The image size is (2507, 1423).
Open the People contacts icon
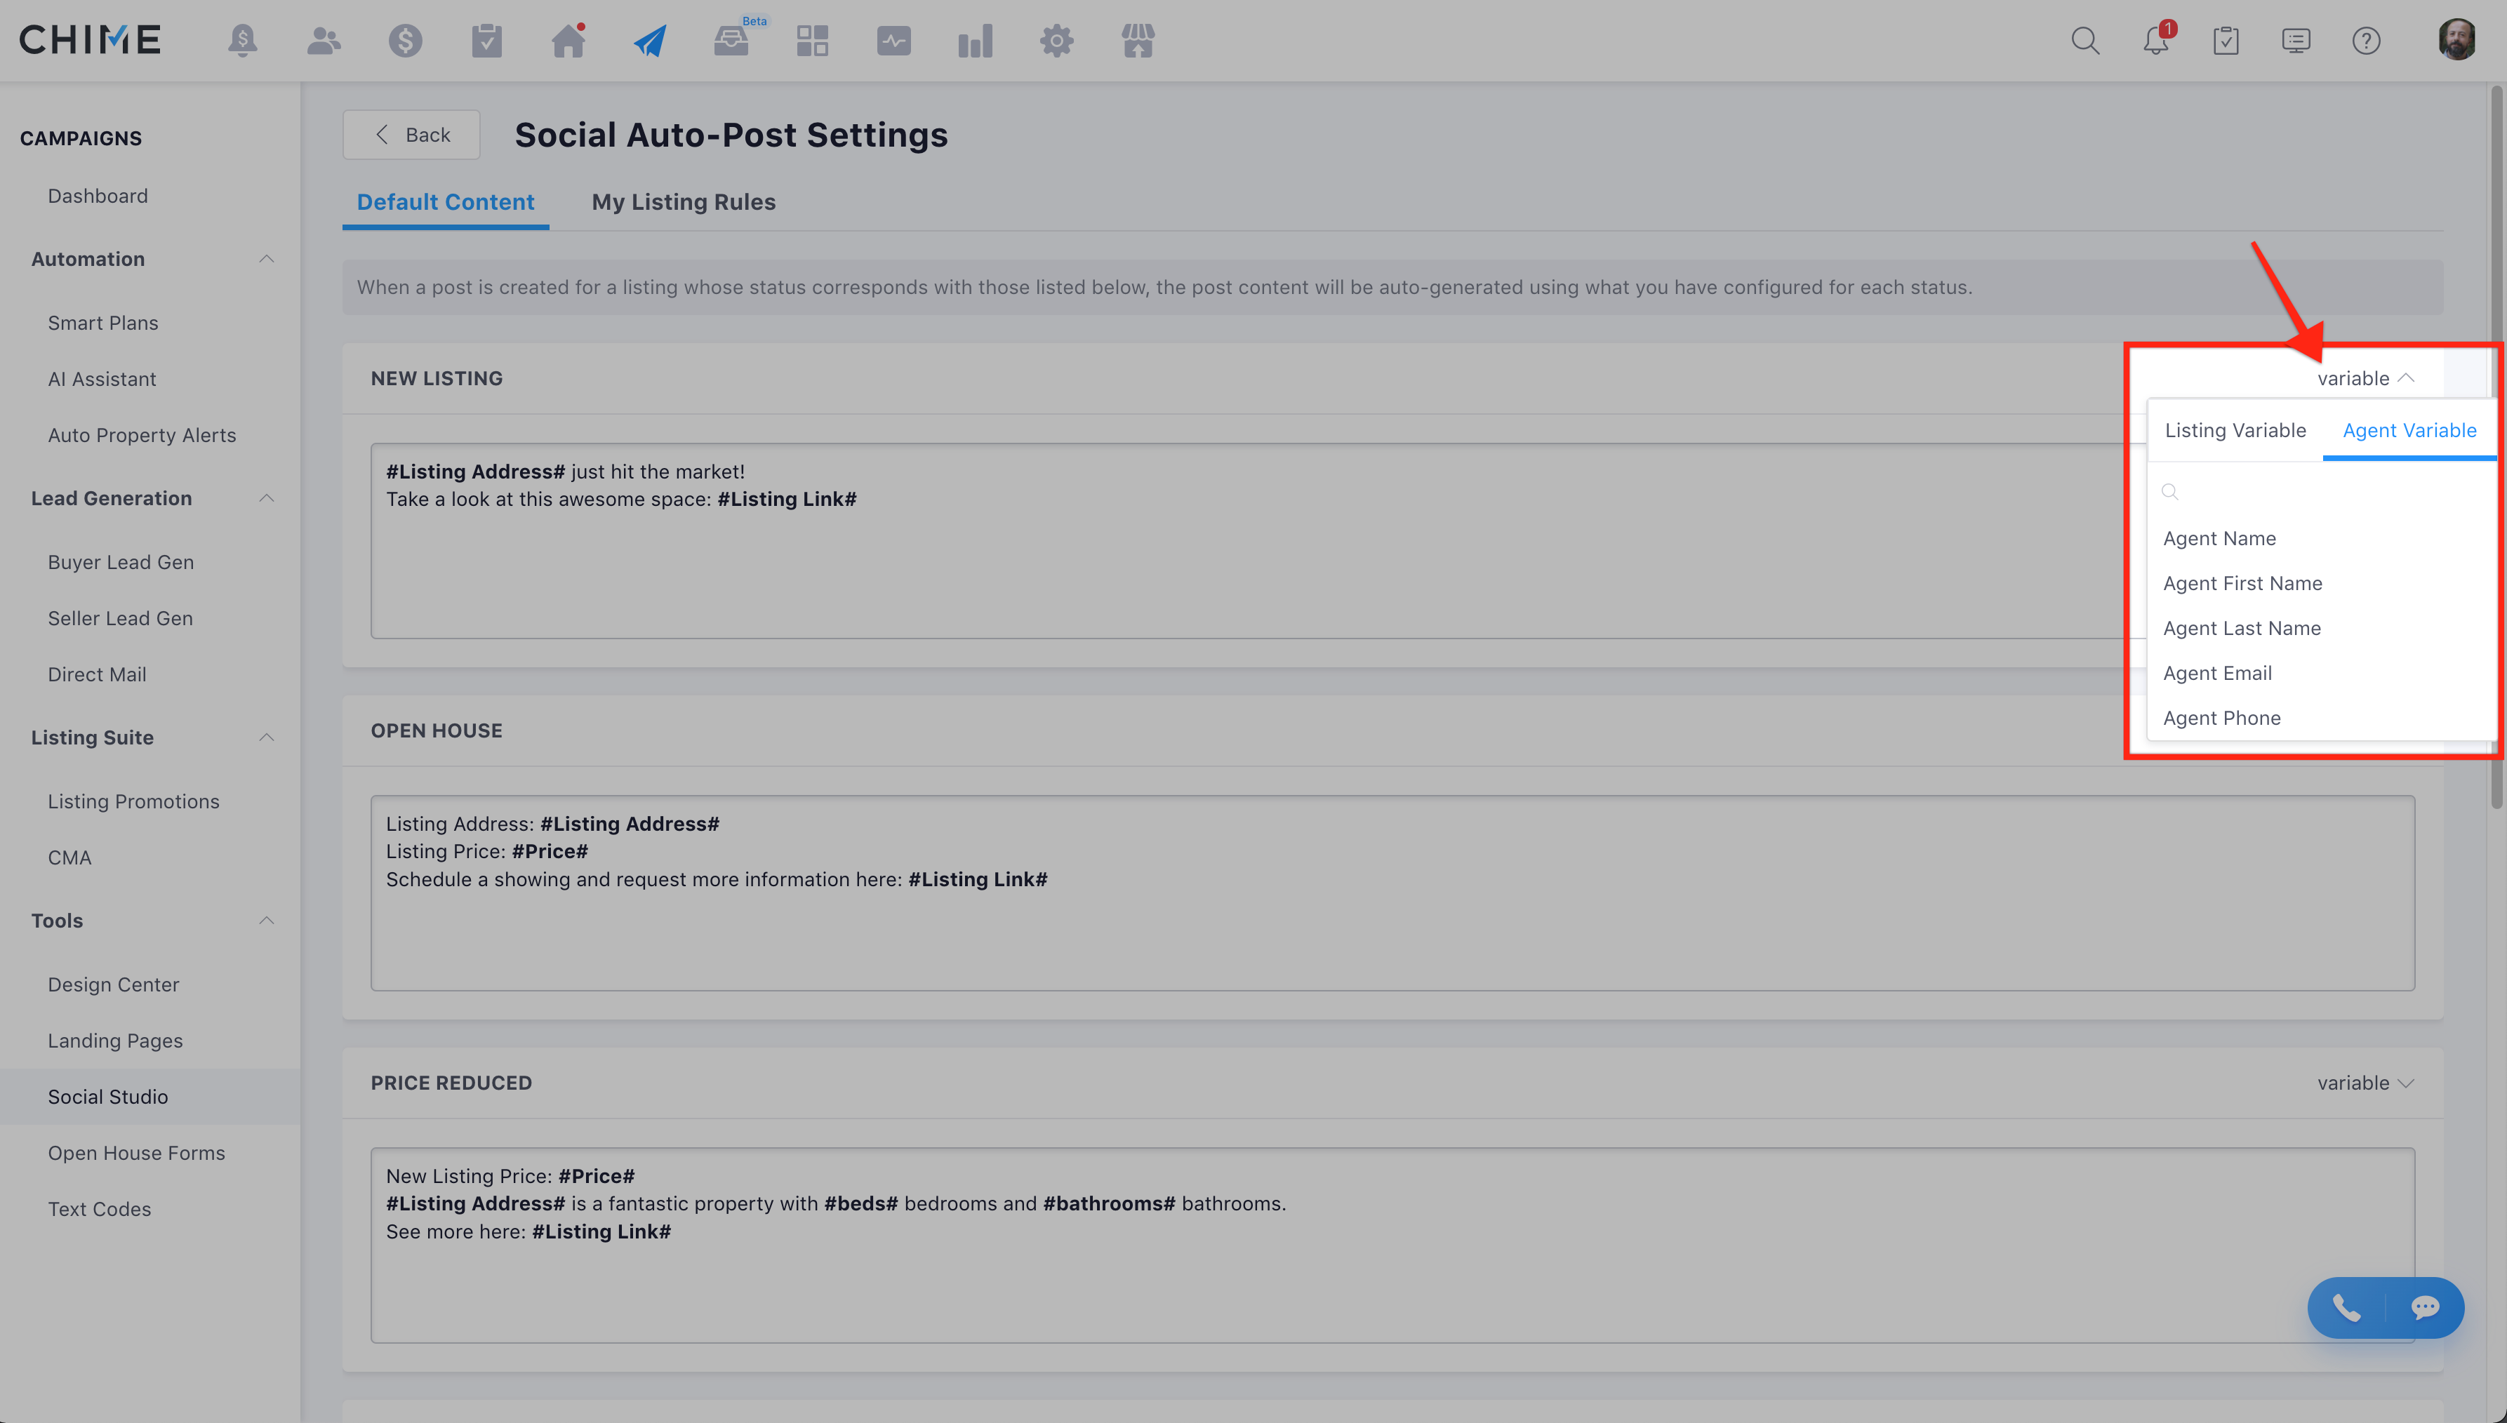[324, 41]
